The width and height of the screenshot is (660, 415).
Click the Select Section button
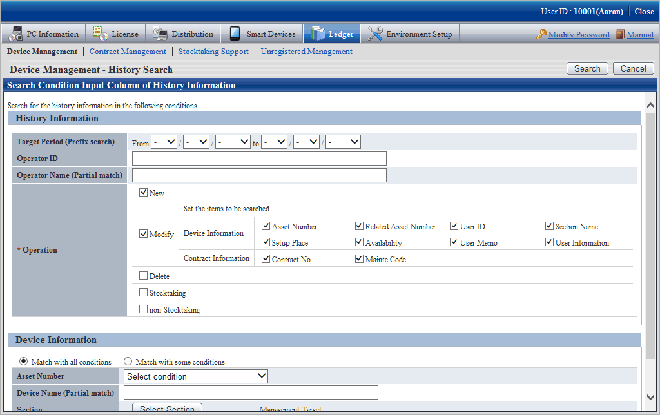click(167, 407)
